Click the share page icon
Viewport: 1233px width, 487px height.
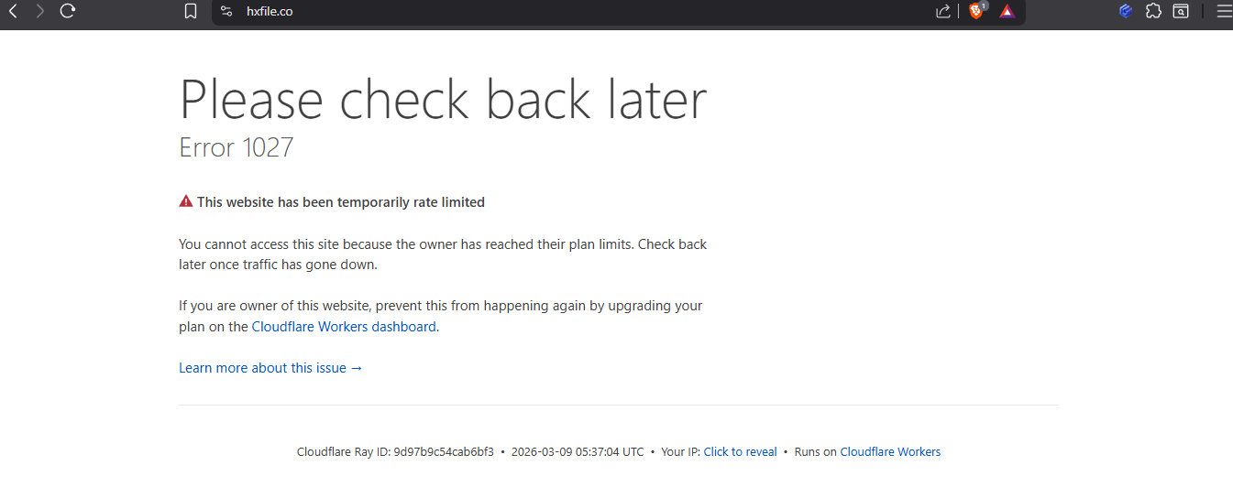click(x=942, y=12)
